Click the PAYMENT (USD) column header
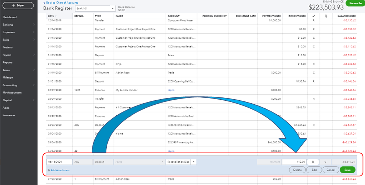This screenshot has width=365, height=185. coord(271,16)
